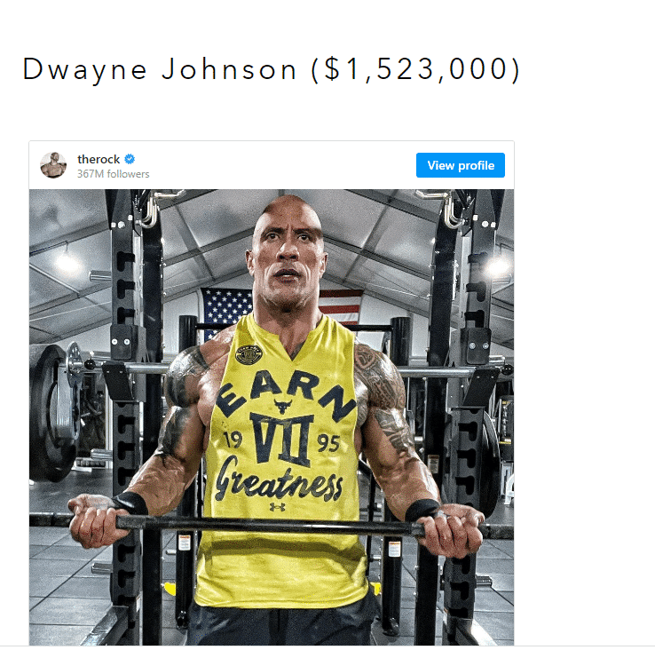Click the 367M followers text
Image resolution: width=655 pixels, height=650 pixels.
[114, 174]
